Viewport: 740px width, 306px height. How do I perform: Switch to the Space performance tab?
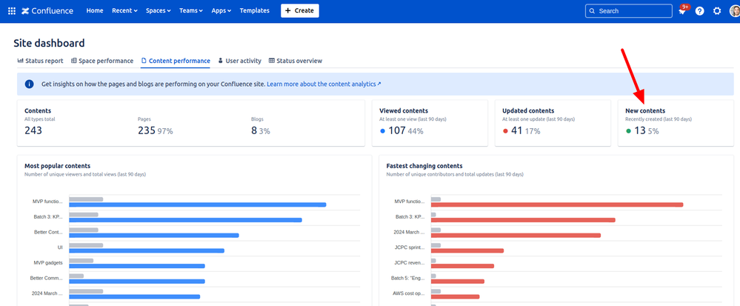102,61
